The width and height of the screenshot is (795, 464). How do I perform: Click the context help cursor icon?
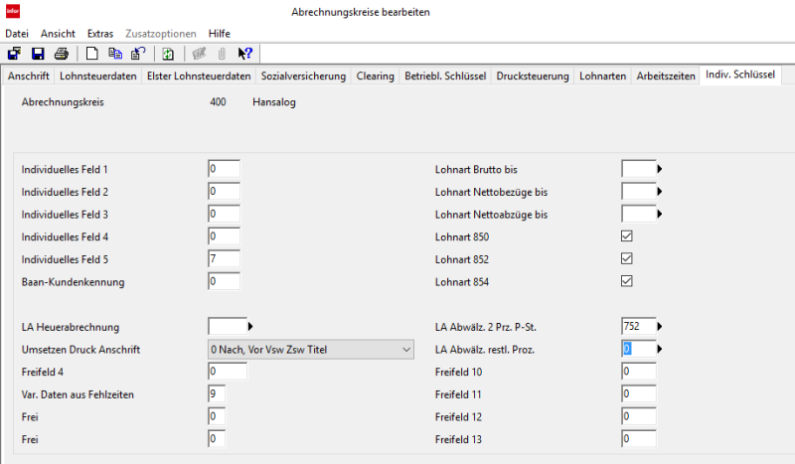point(244,54)
